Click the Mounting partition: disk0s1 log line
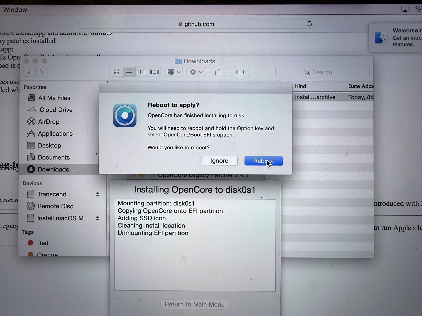 pyautogui.click(x=156, y=203)
